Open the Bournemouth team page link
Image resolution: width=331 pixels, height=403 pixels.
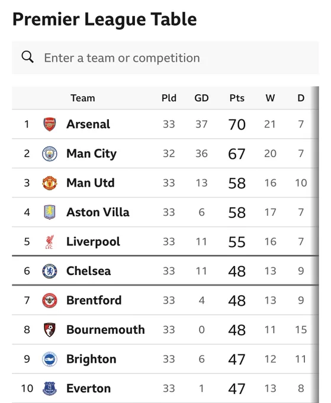point(105,330)
